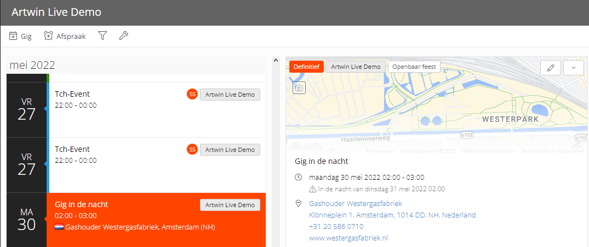This screenshot has width=589, height=247.
Task: Click Artwin Live Demo button on second Tch-Event
Action: tap(230, 150)
